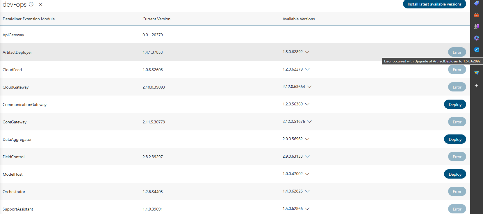
Task: Expand CoreGateway available versions dropdown
Action: (x=309, y=122)
